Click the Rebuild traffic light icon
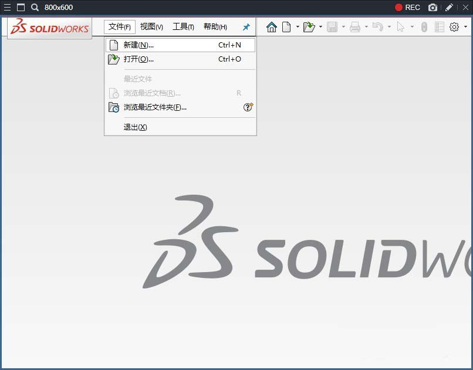This screenshot has width=473, height=370. click(424, 27)
